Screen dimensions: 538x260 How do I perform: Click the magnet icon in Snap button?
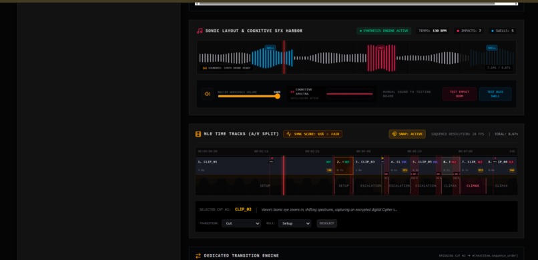click(x=394, y=134)
